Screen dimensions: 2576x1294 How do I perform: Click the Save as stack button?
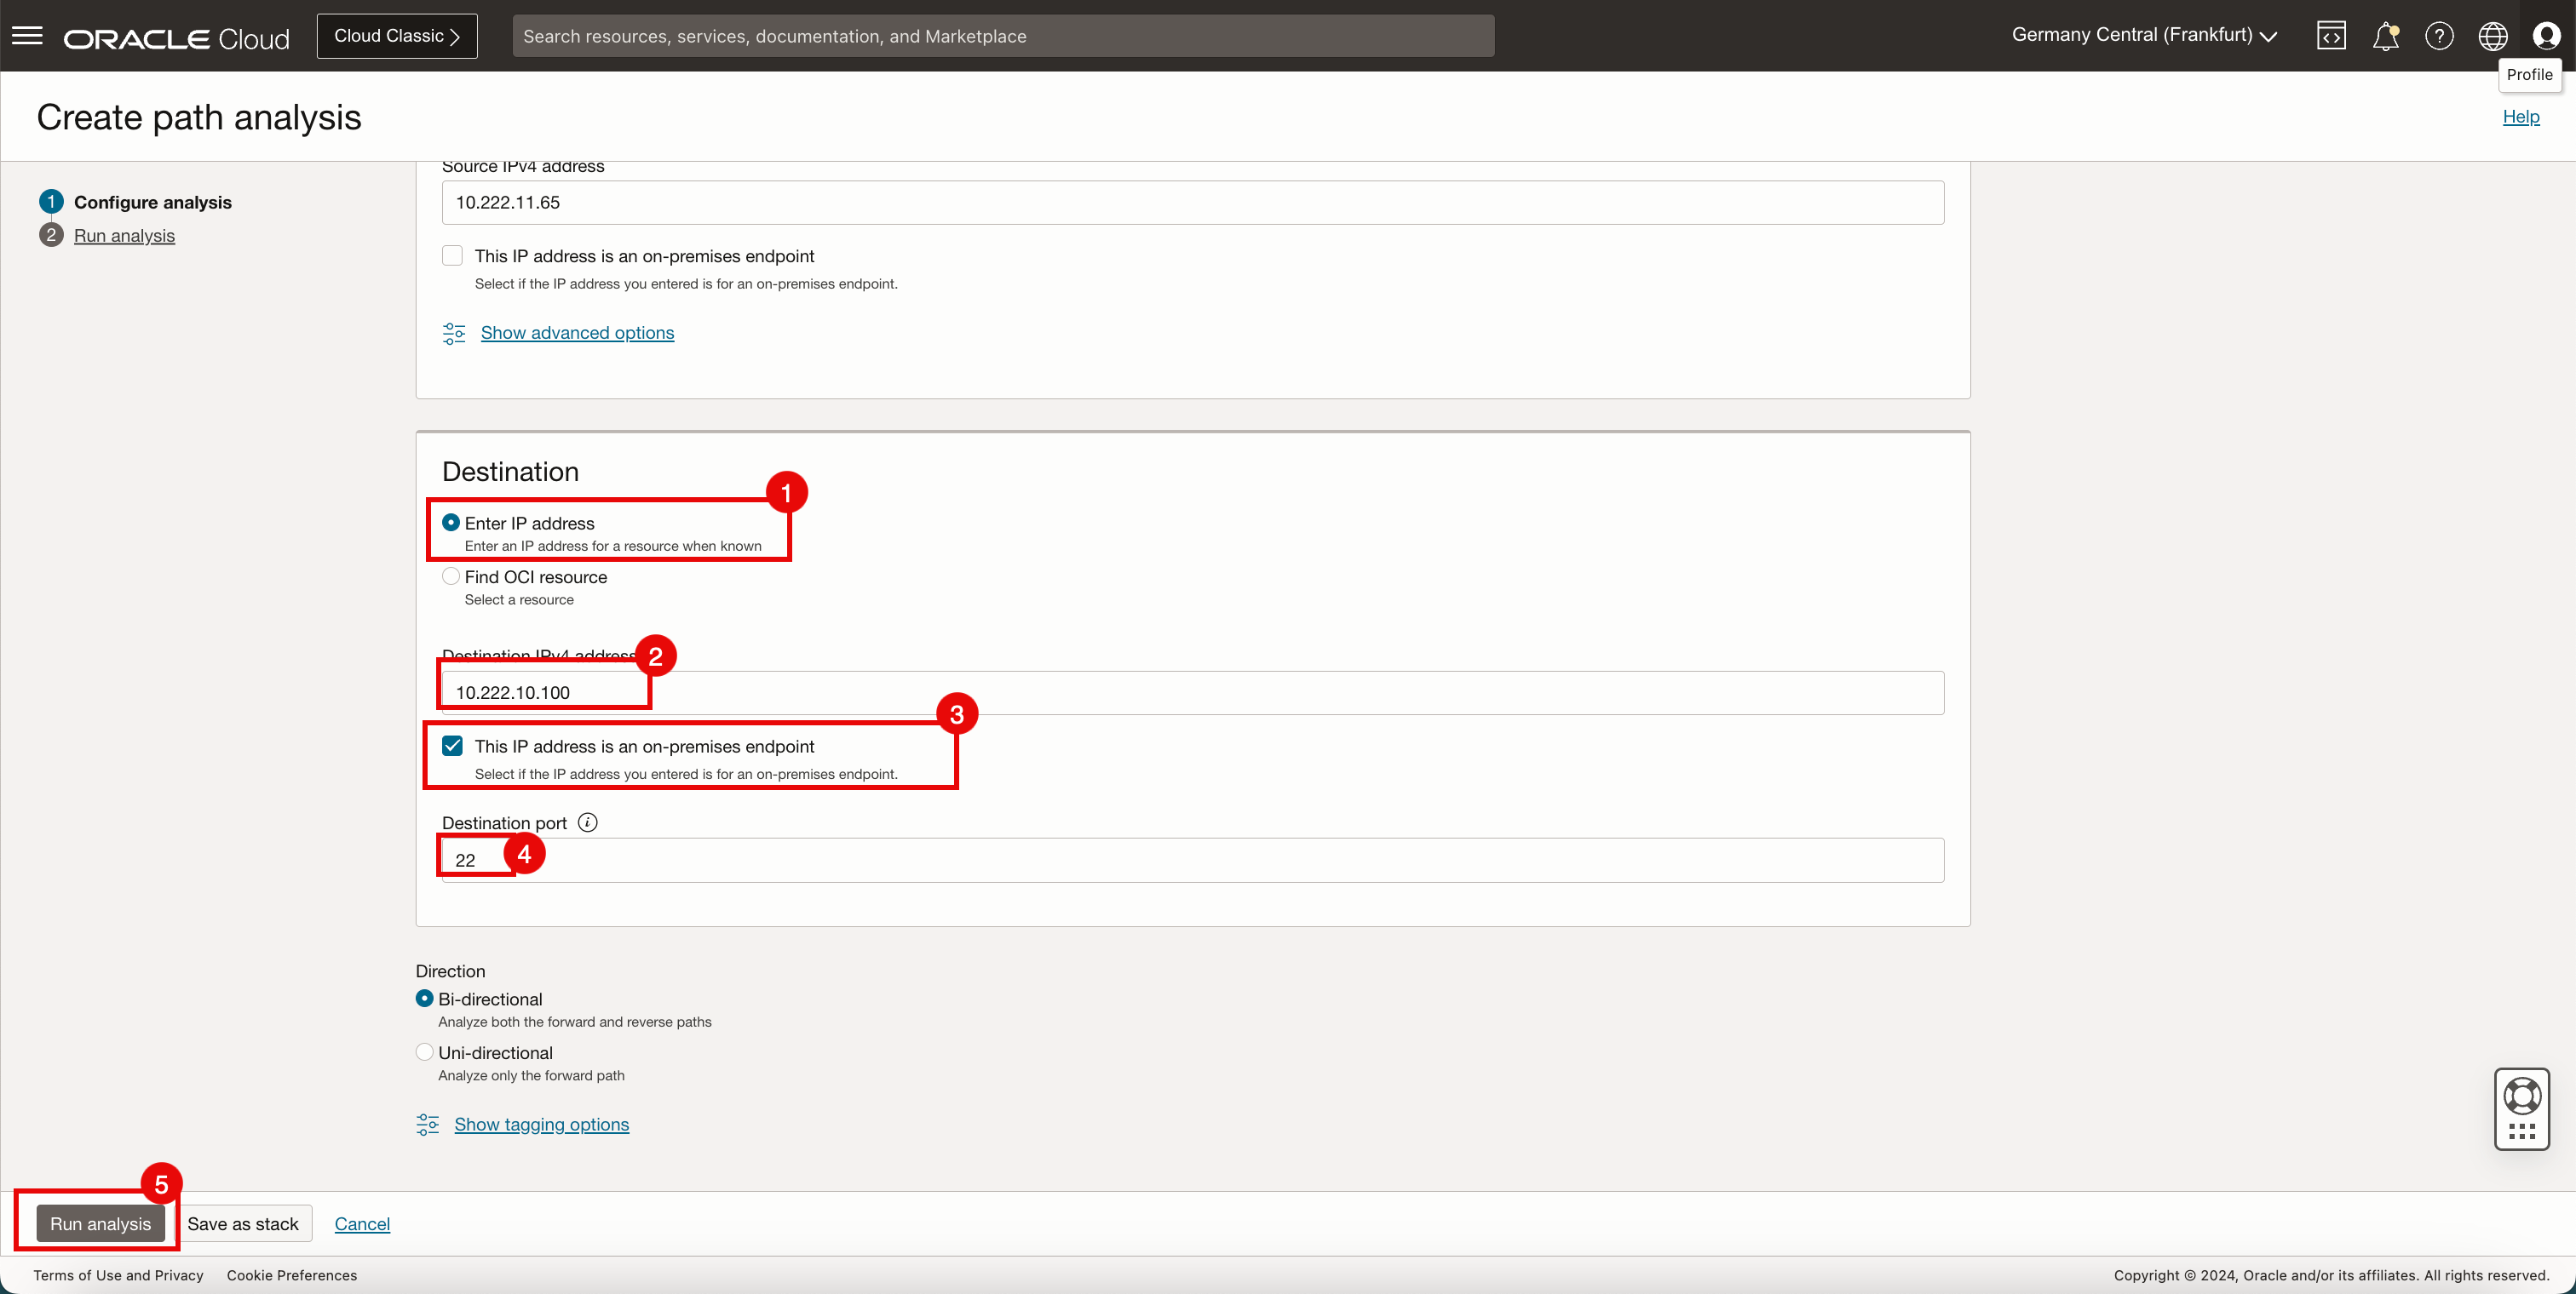(243, 1223)
